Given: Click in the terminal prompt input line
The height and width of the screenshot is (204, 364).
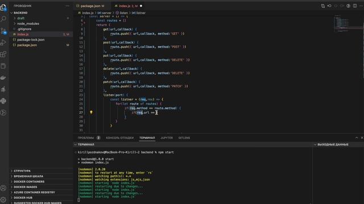Looking at the screenshot, I should tap(78, 200).
